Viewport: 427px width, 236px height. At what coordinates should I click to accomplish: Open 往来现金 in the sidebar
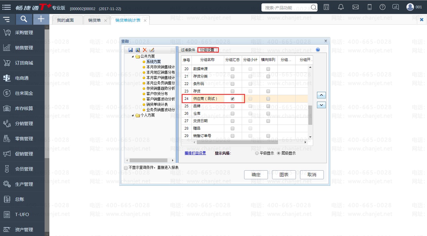(x=22, y=93)
